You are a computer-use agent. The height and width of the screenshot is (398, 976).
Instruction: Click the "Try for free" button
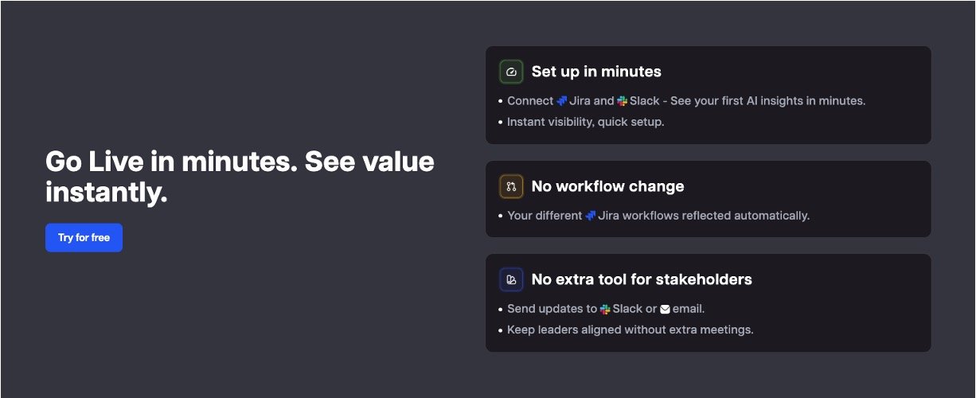[84, 238]
